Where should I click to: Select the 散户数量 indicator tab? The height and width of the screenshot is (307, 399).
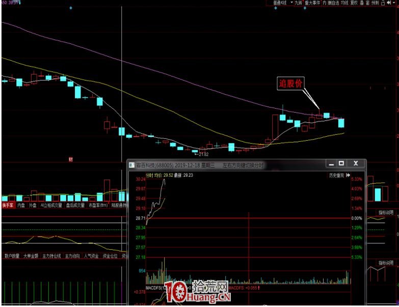(x=12, y=256)
